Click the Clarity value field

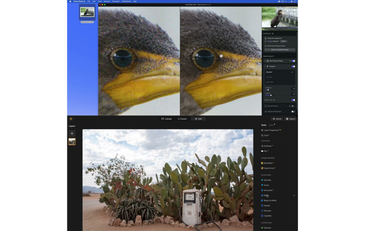coord(293,94)
